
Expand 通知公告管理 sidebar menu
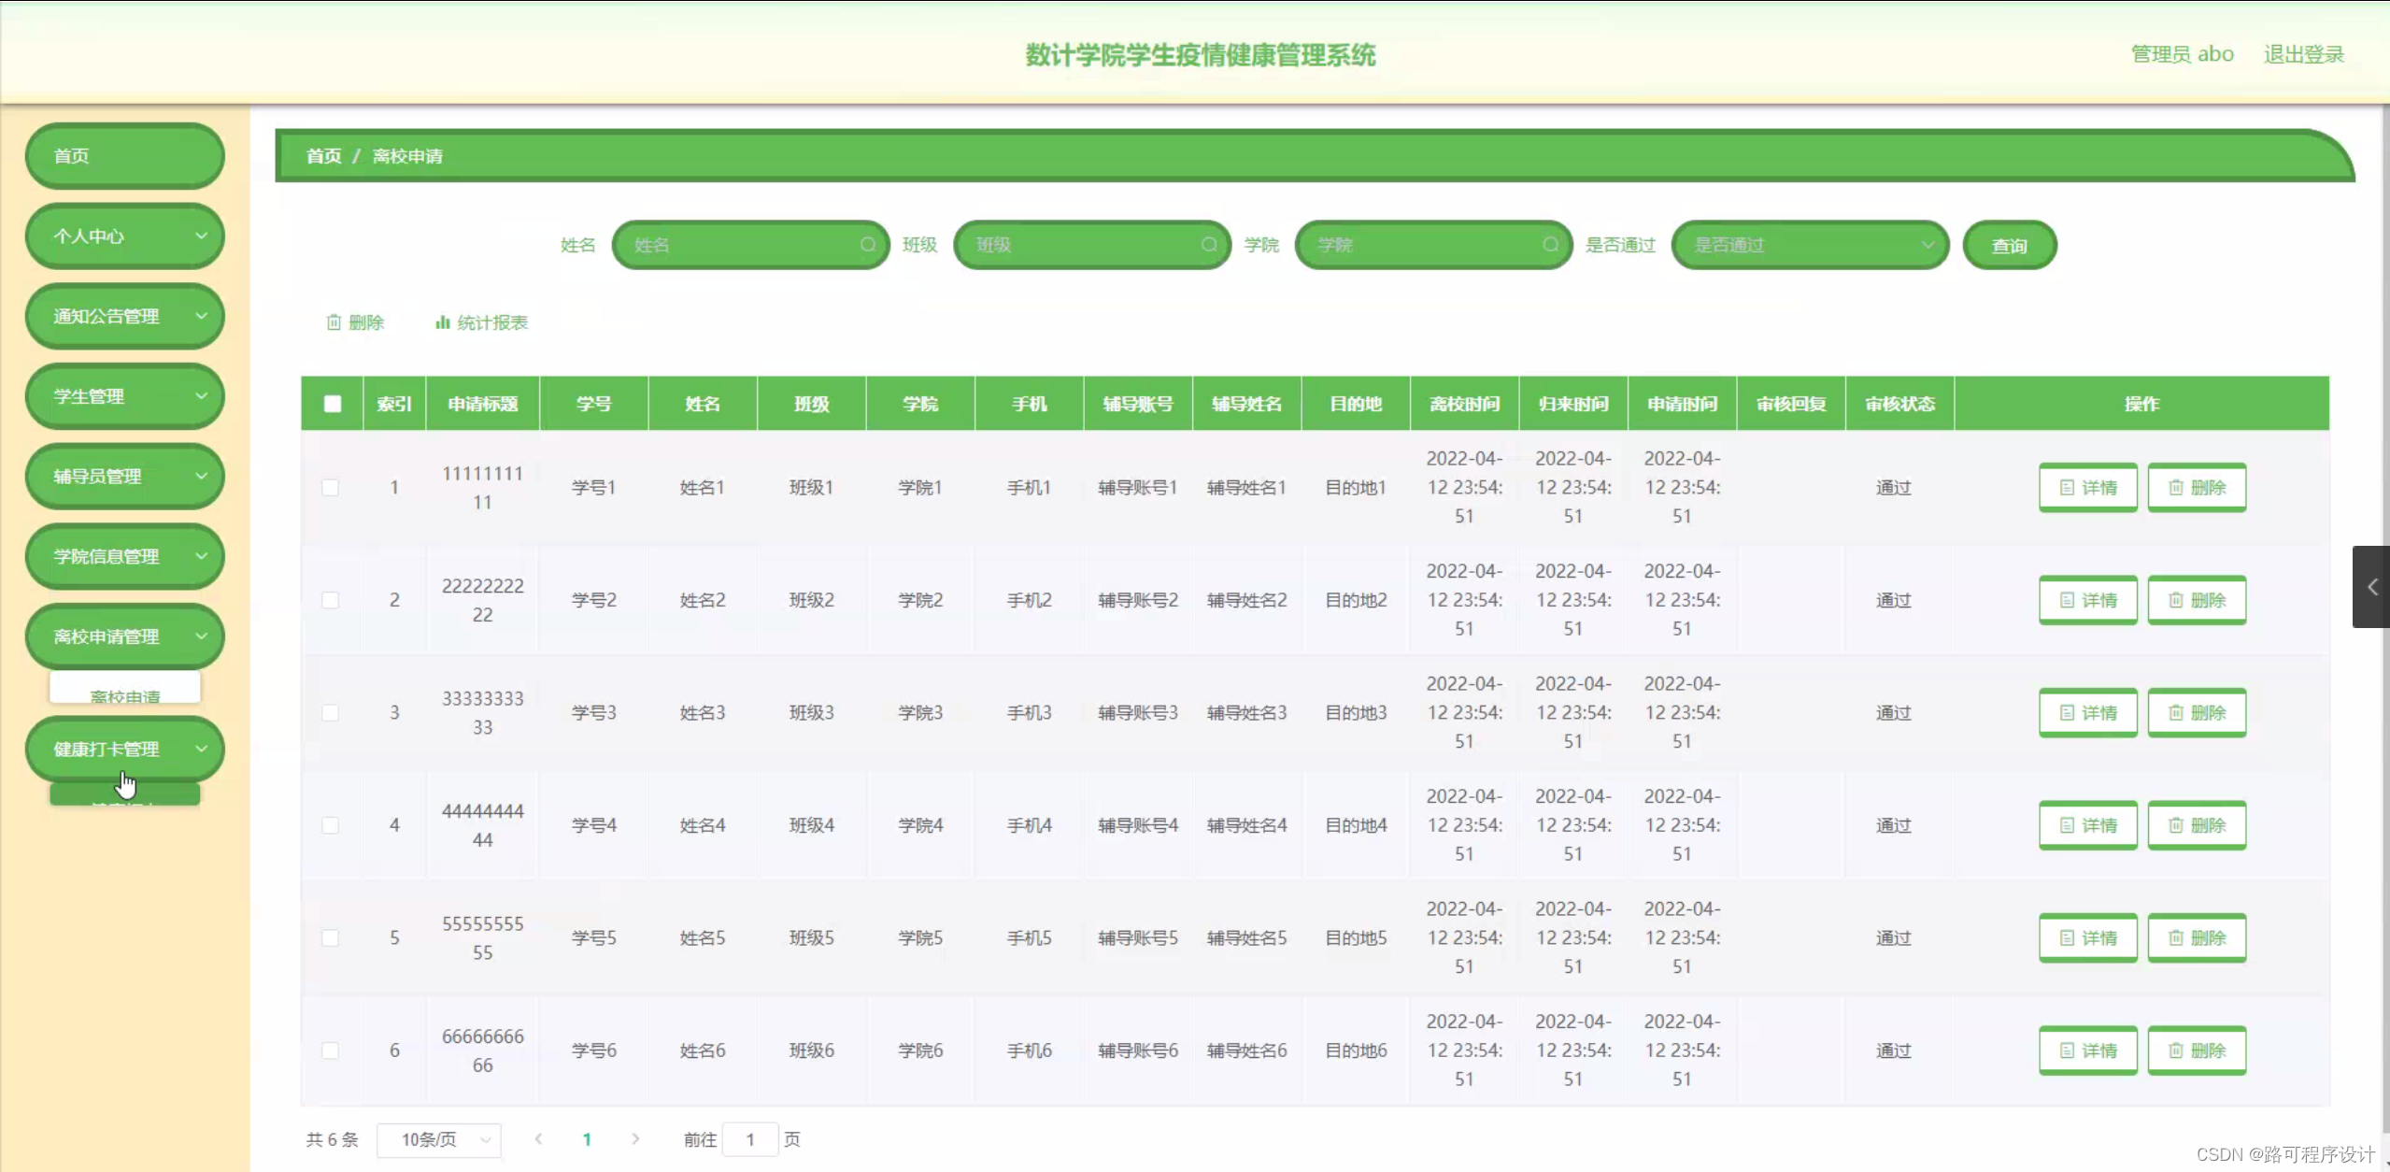coord(125,316)
